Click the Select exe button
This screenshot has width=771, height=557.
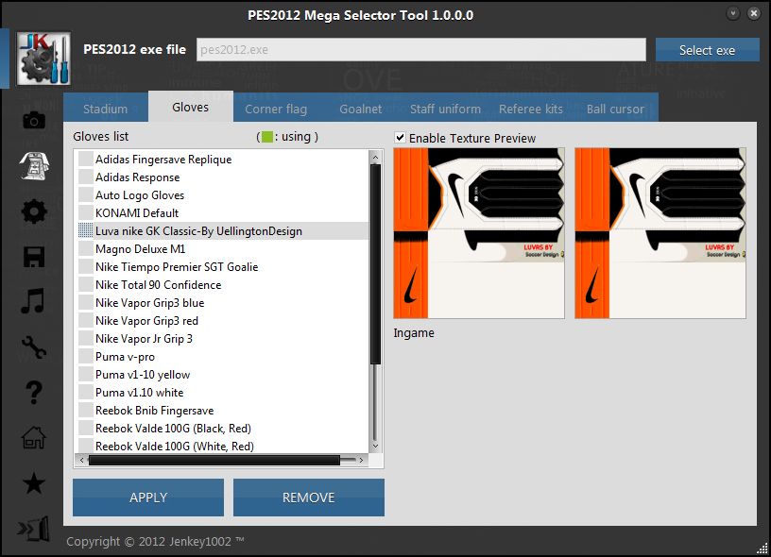tap(707, 50)
